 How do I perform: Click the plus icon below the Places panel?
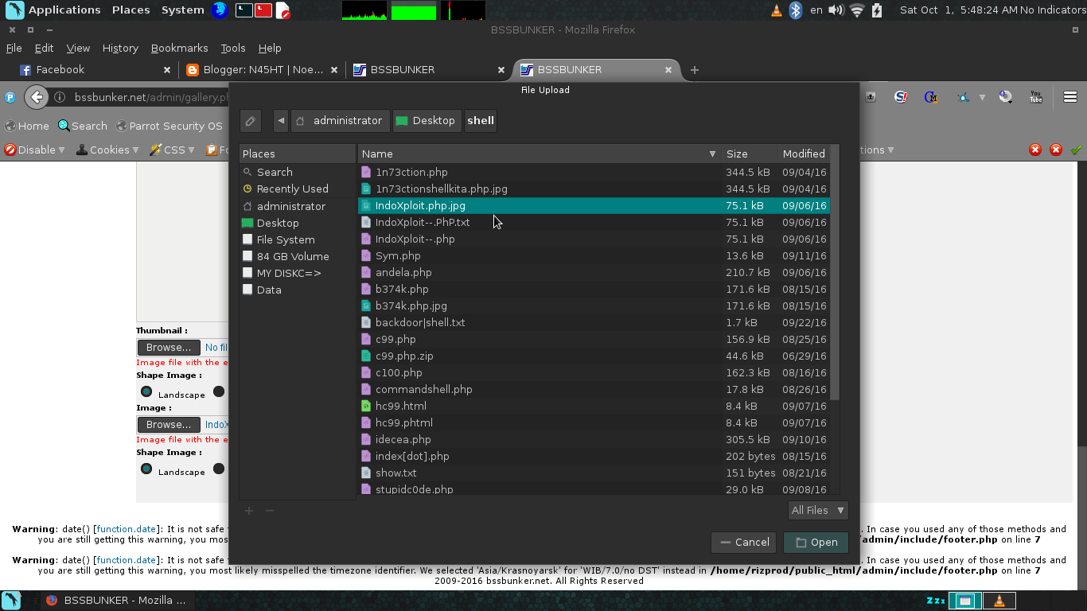pos(248,510)
